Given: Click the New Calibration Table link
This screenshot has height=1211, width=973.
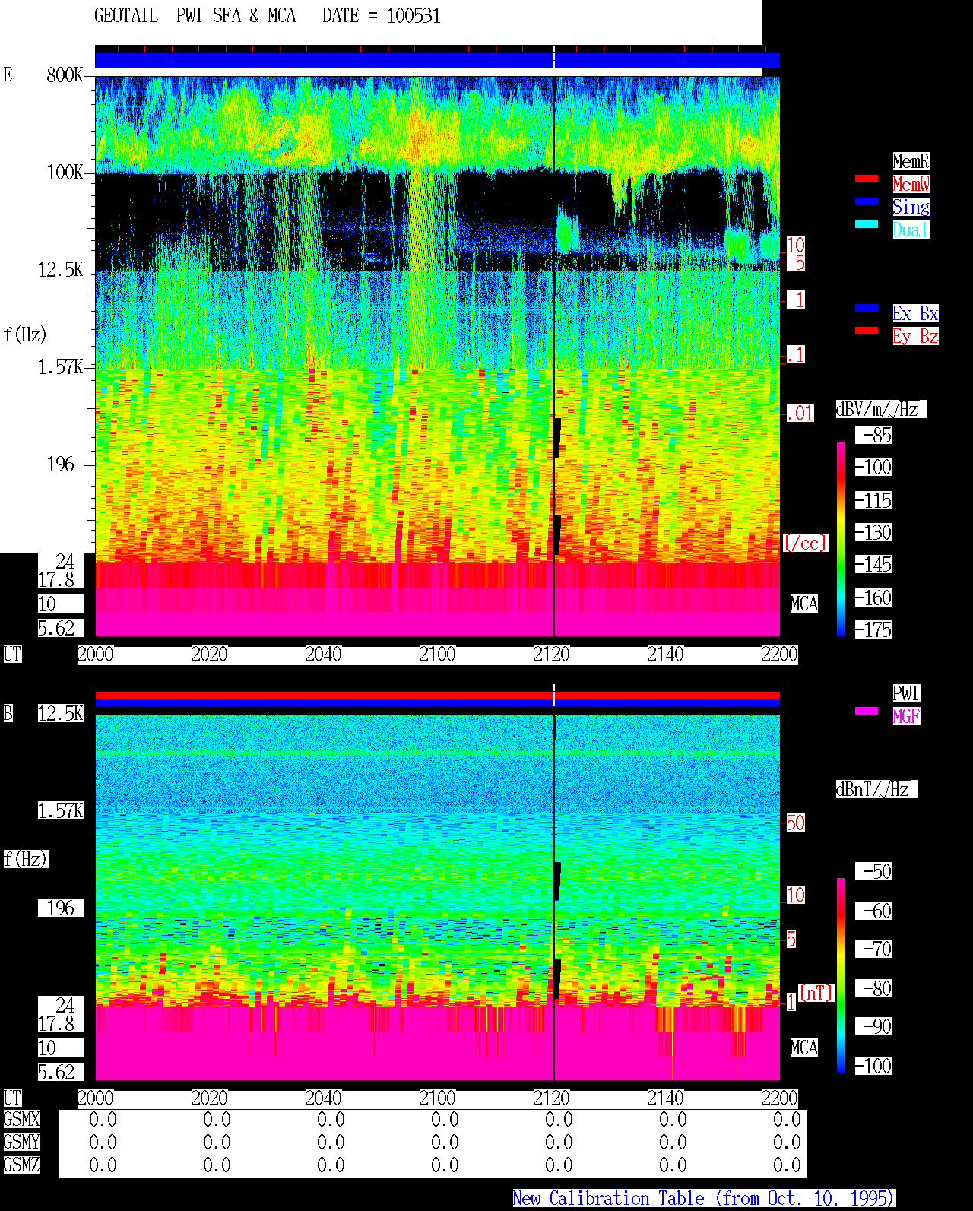Looking at the screenshot, I should (x=704, y=1198).
